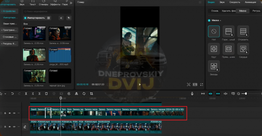Viewport: 262px width, 136px height.
Task: Click the Эффекты effects panel icon
Action: tap(55, 3)
